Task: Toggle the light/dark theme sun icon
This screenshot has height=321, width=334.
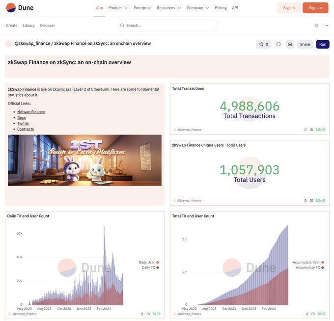Action: 316,26
